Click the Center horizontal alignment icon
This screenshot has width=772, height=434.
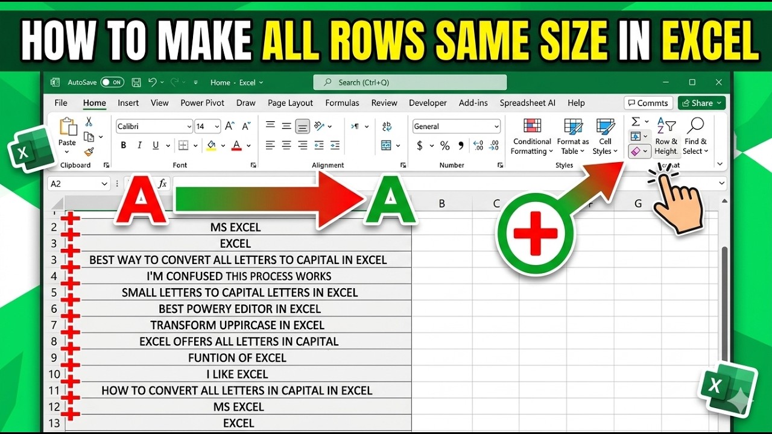click(286, 145)
